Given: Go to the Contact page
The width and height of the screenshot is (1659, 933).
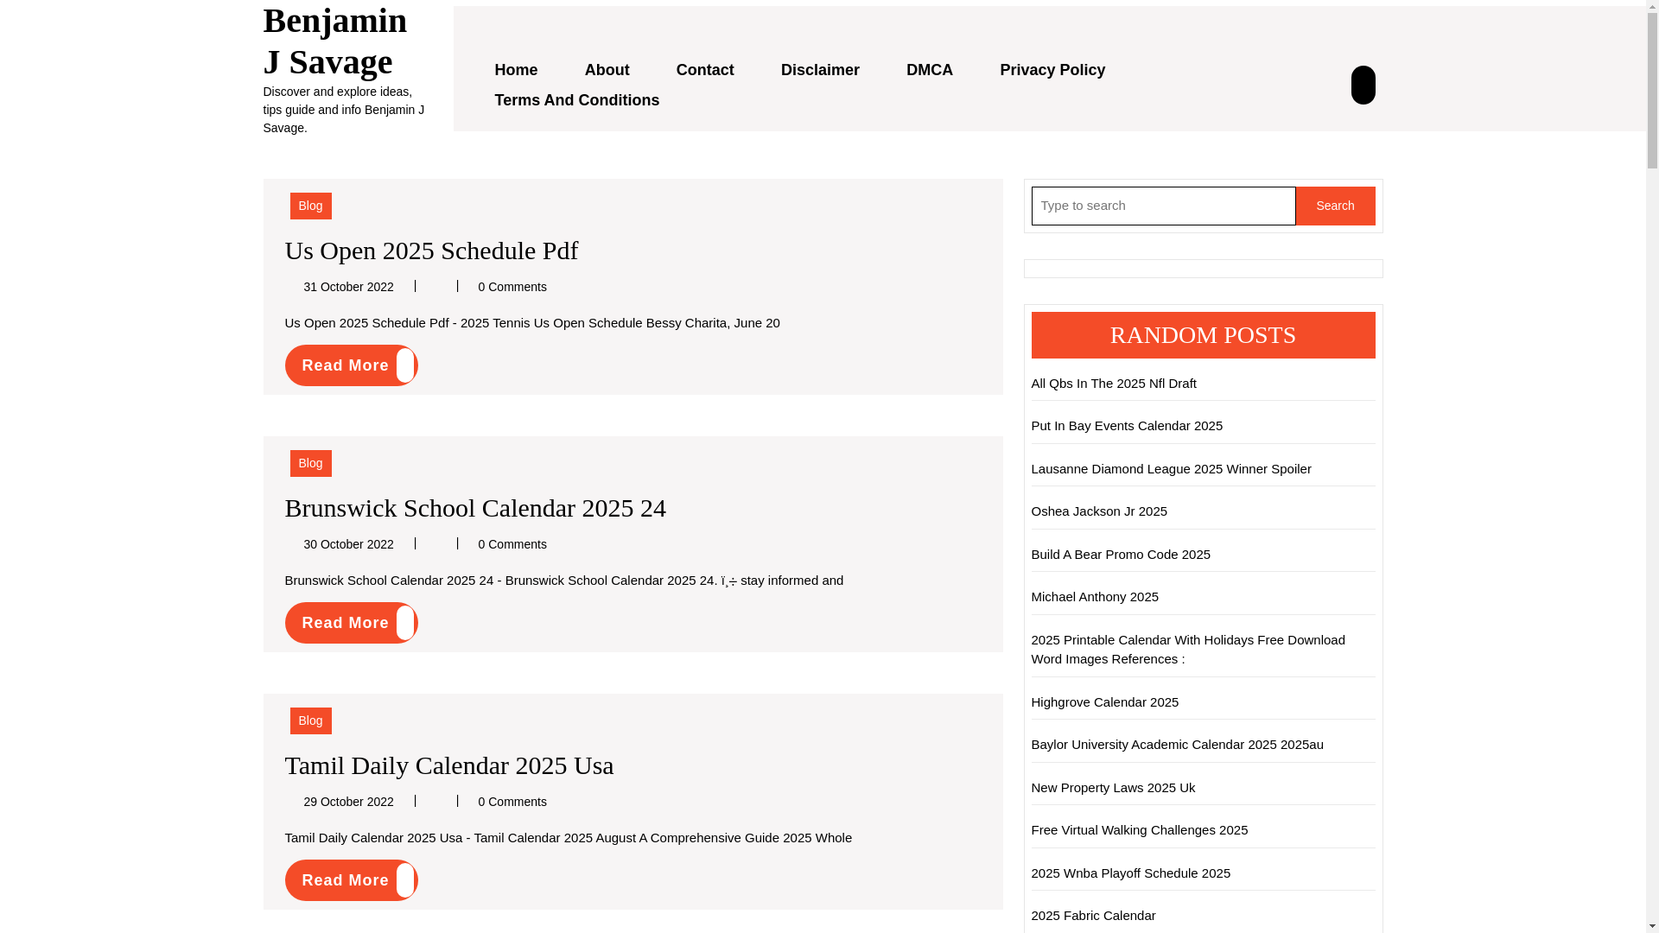Looking at the screenshot, I should pos(705,70).
